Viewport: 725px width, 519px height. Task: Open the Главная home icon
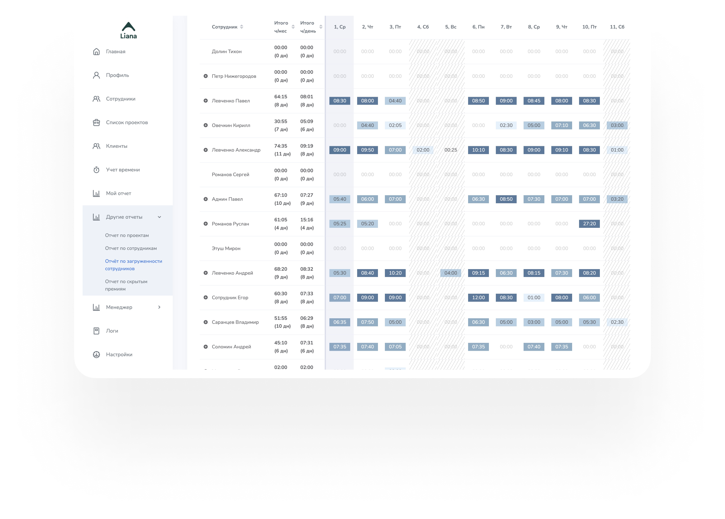tap(96, 51)
